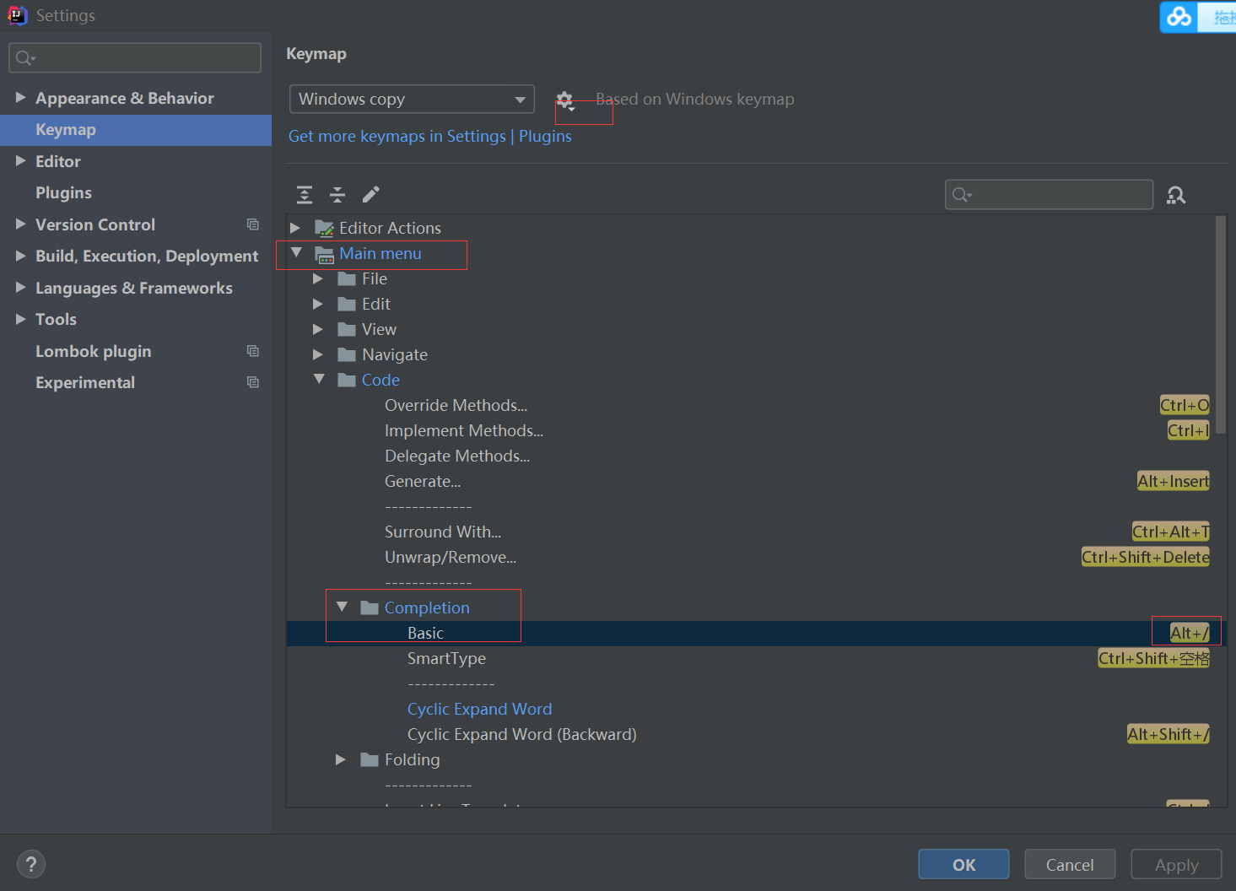
Task: Click the Cancel button
Action: click(1070, 865)
